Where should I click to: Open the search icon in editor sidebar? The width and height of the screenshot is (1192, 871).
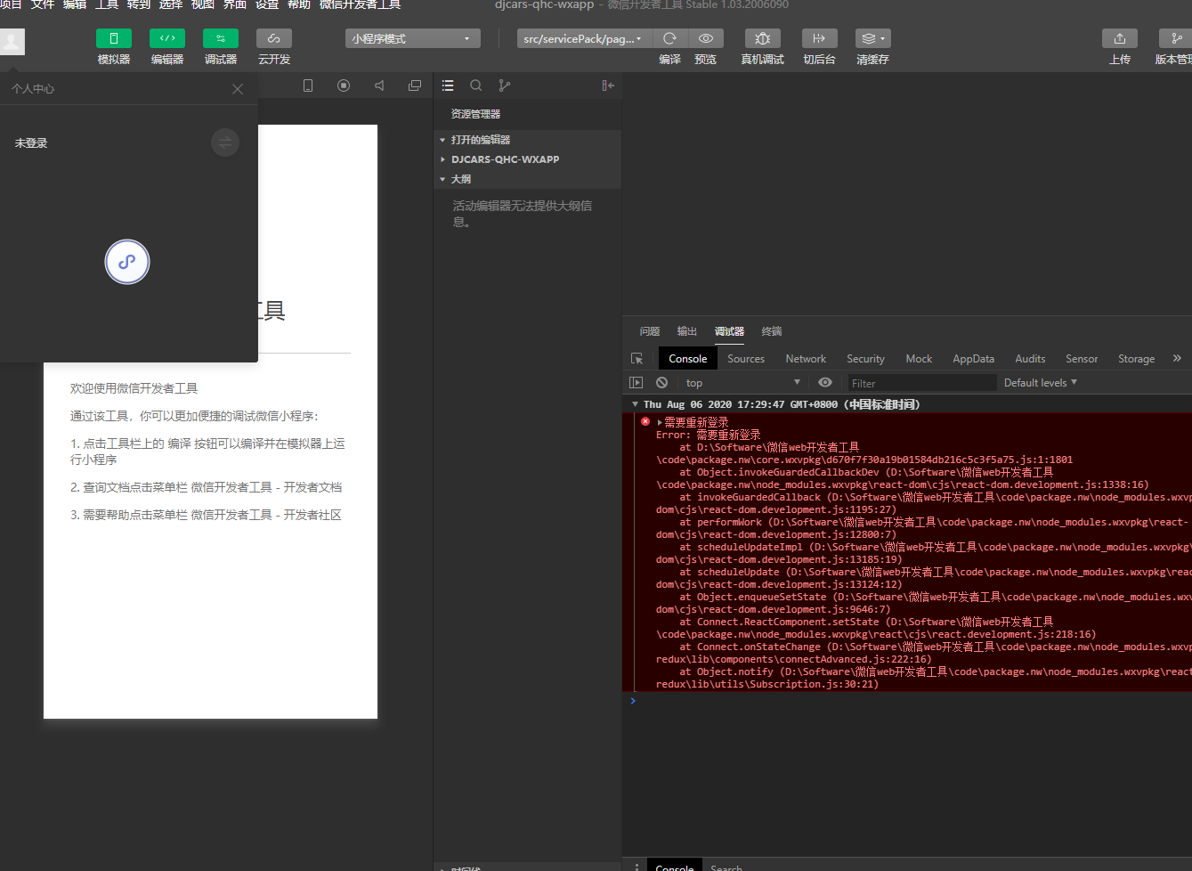point(476,85)
